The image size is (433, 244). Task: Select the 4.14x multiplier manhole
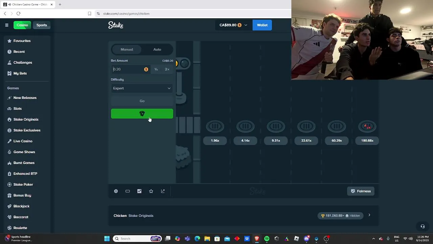[246, 126]
